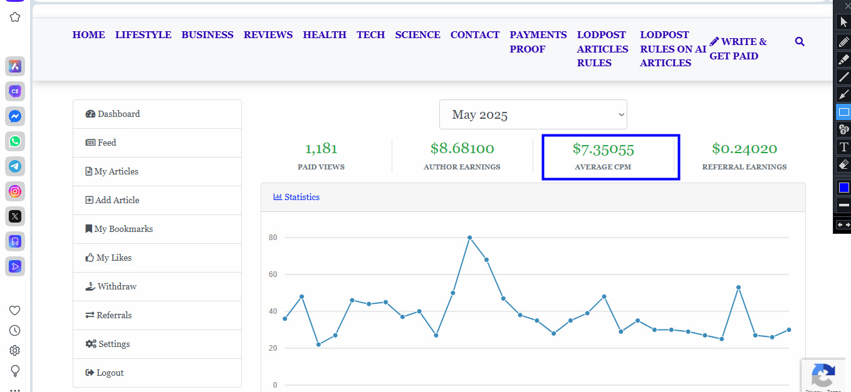Select the highlighter marker tool
The width and height of the screenshot is (851, 392).
click(x=843, y=59)
